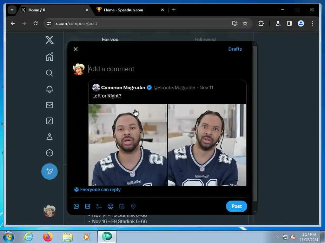Select the Following timeline tab

click(205, 39)
